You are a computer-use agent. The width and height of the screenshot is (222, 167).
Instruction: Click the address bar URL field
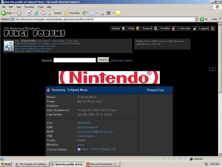[x=105, y=19]
